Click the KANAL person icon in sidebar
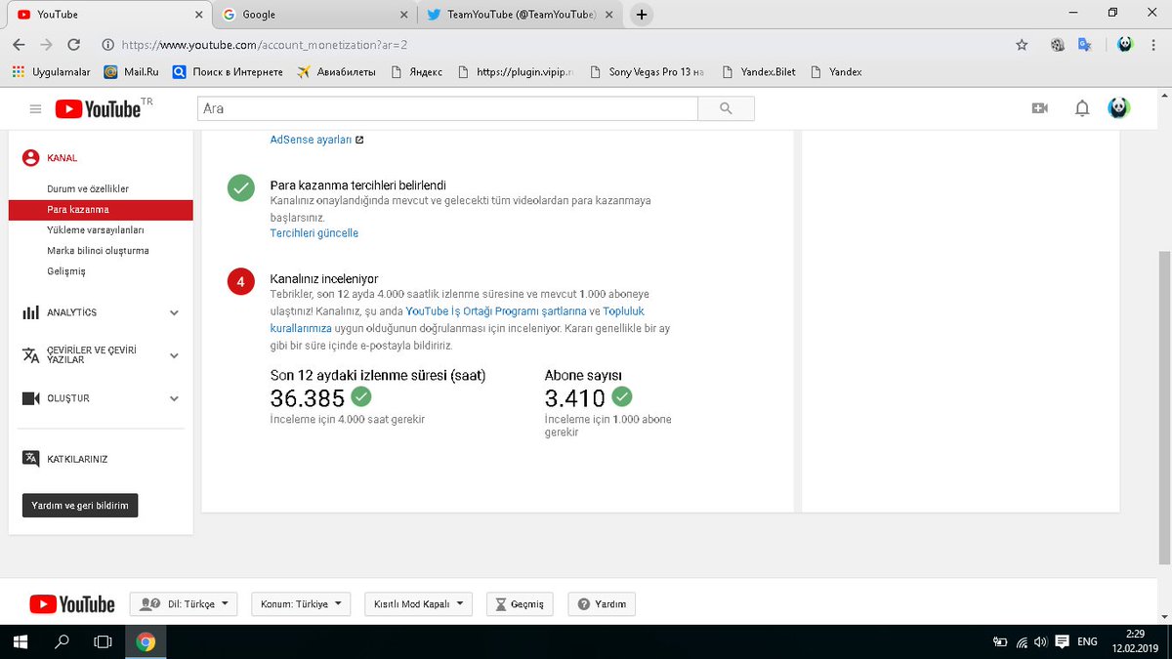The height and width of the screenshot is (659, 1172). point(30,158)
